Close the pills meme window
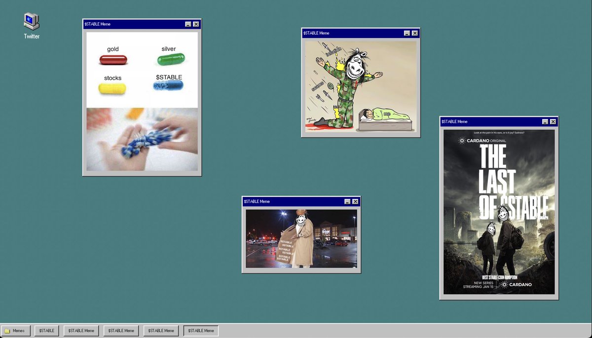 tap(196, 24)
